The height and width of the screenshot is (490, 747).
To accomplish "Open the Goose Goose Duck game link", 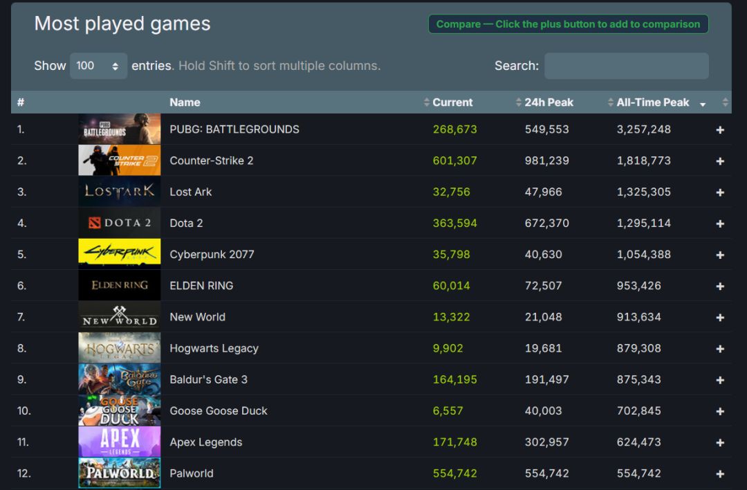I will 219,411.
